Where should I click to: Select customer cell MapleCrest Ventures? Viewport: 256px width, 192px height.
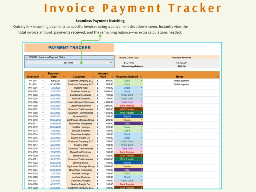pos(81,152)
